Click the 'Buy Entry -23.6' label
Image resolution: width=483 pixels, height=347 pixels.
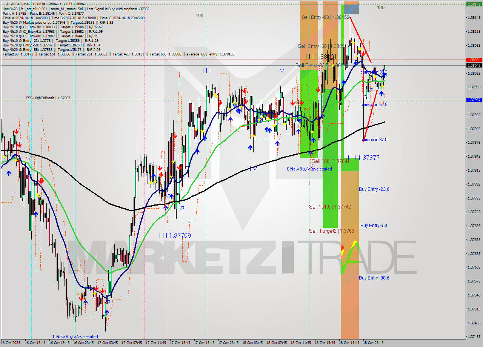pyautogui.click(x=374, y=189)
